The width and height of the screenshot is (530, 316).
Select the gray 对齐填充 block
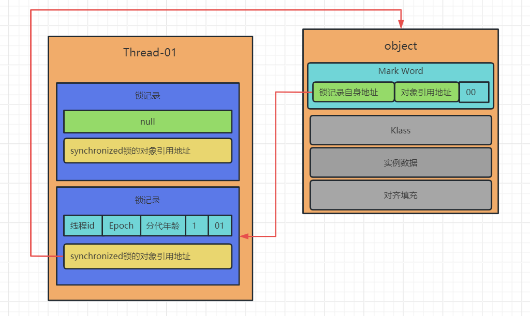(x=400, y=195)
